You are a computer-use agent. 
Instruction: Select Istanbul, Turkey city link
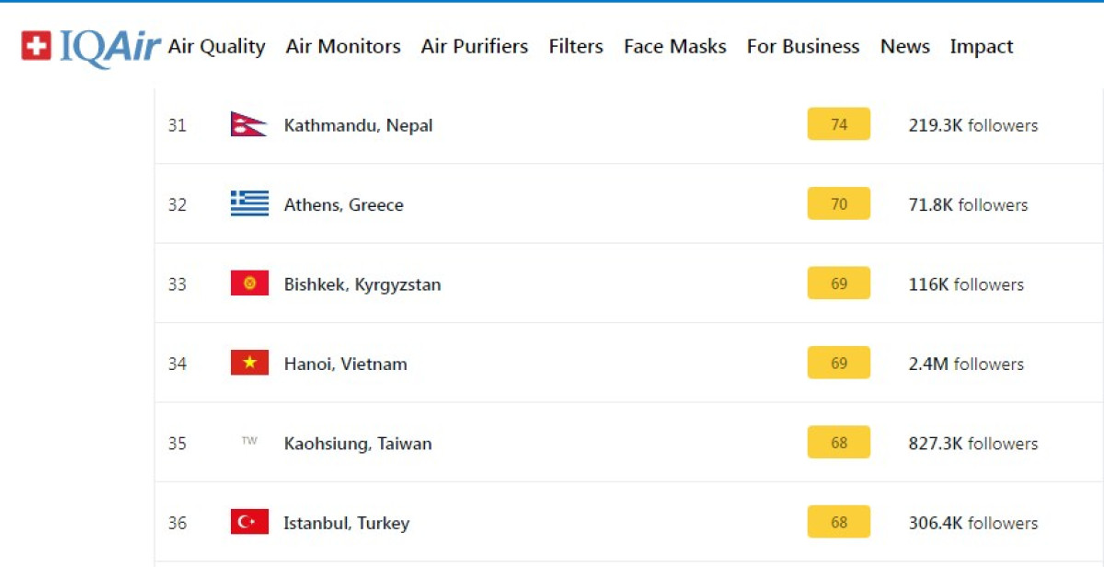click(x=346, y=523)
